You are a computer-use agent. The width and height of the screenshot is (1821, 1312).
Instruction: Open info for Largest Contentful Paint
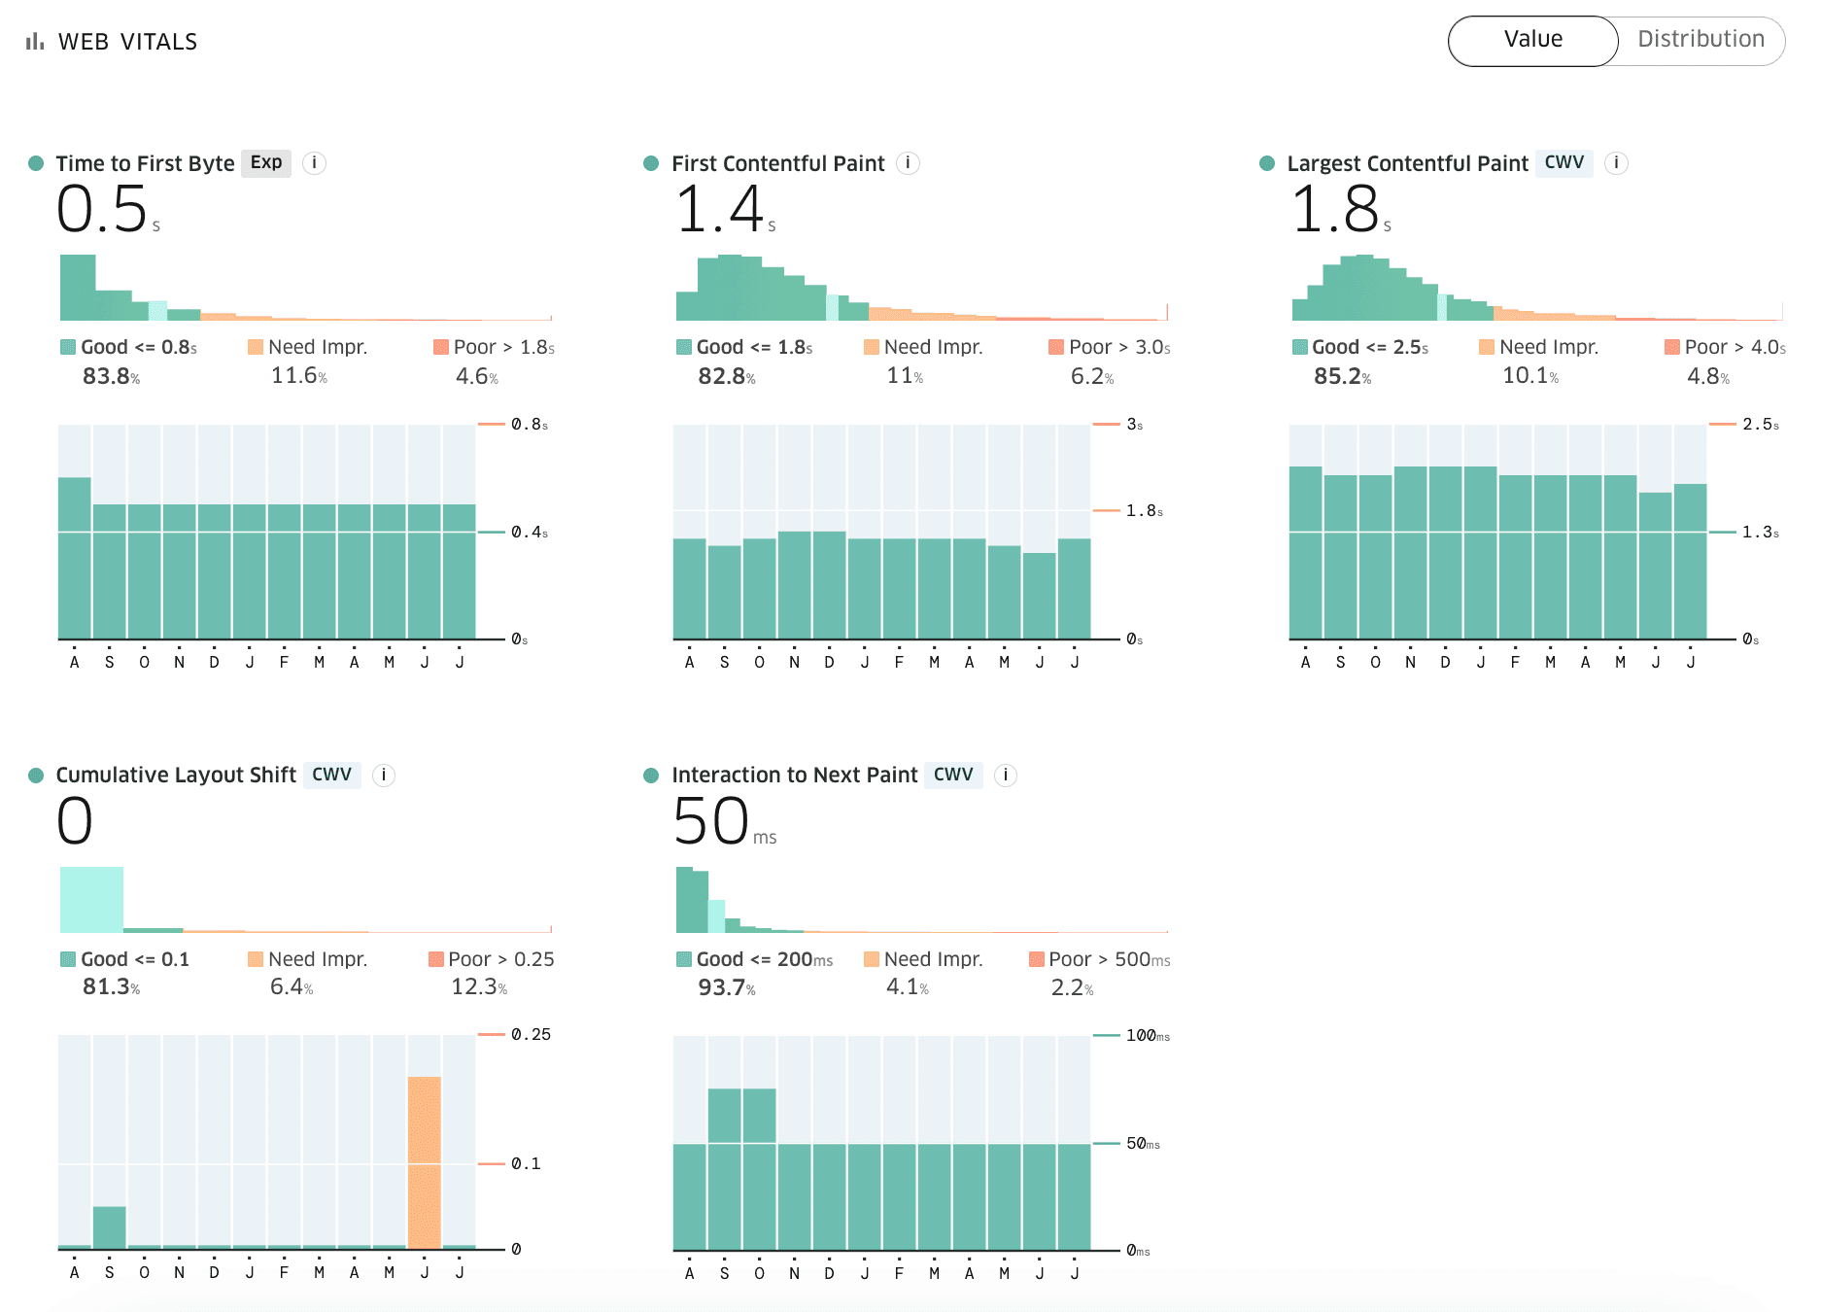(x=1616, y=163)
